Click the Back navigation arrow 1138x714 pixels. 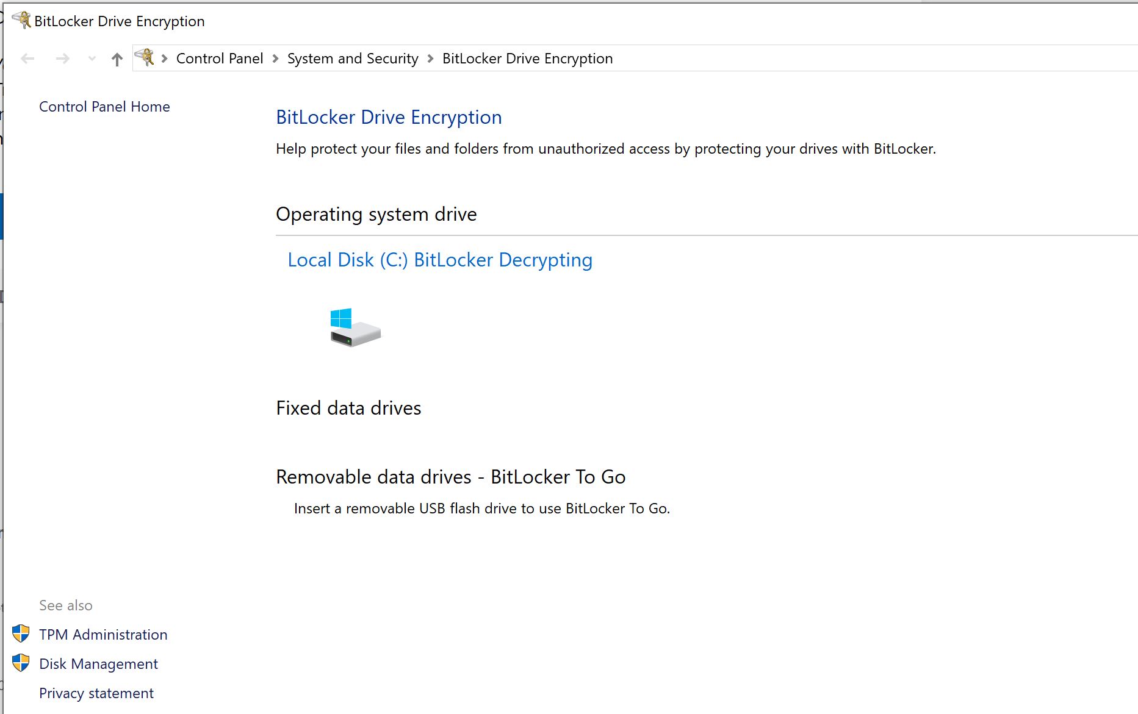[x=27, y=59]
